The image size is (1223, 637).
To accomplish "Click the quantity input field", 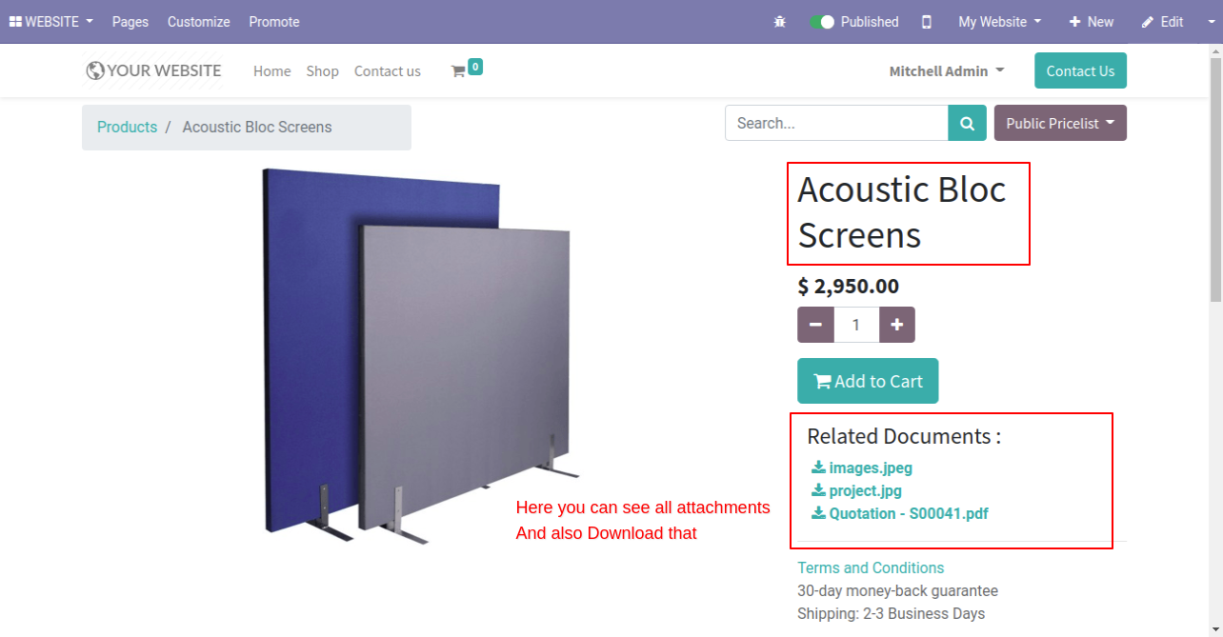I will [856, 325].
